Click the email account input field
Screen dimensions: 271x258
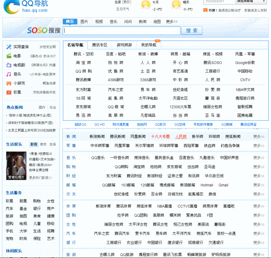click(x=220, y=1)
